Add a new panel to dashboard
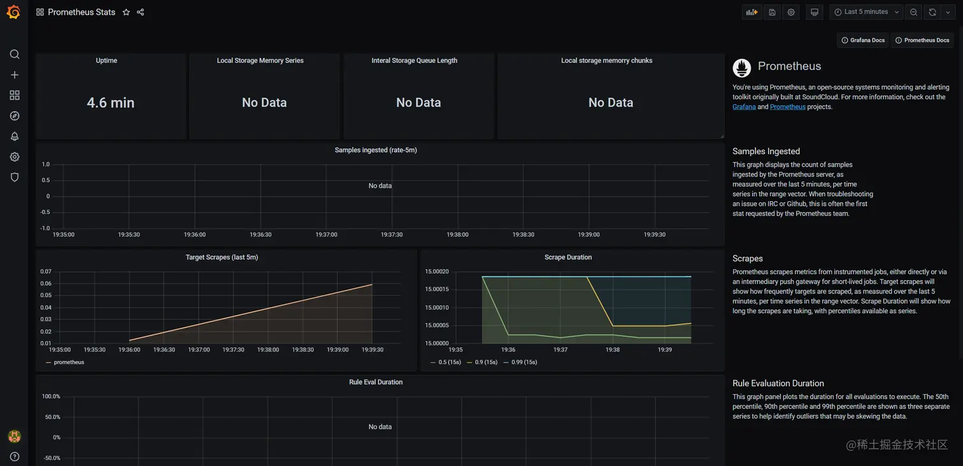The height and width of the screenshot is (466, 963). (x=752, y=12)
